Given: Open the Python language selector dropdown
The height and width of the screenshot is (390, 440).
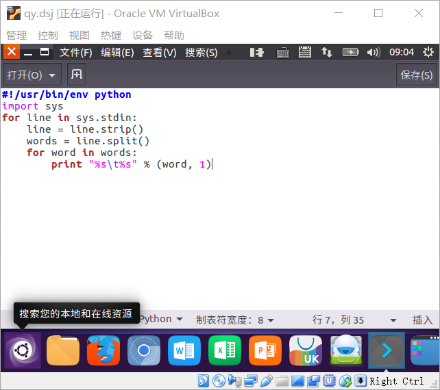Looking at the screenshot, I should click(161, 320).
